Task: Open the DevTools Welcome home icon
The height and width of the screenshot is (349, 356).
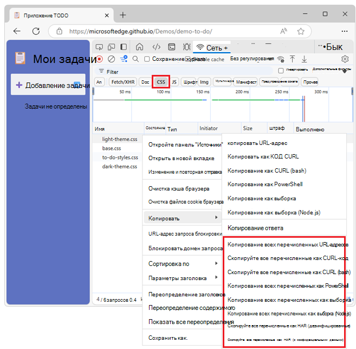Action: coord(139,47)
